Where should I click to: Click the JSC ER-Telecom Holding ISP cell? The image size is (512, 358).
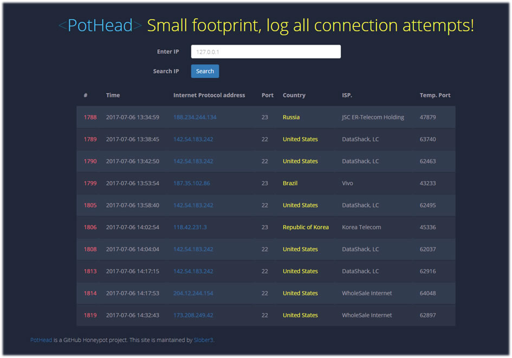click(373, 117)
